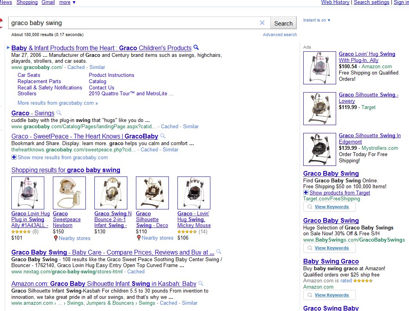Click map pin icon under Graco Silhouette Swing Deco
The width and height of the screenshot is (409, 311).
tap(139, 238)
